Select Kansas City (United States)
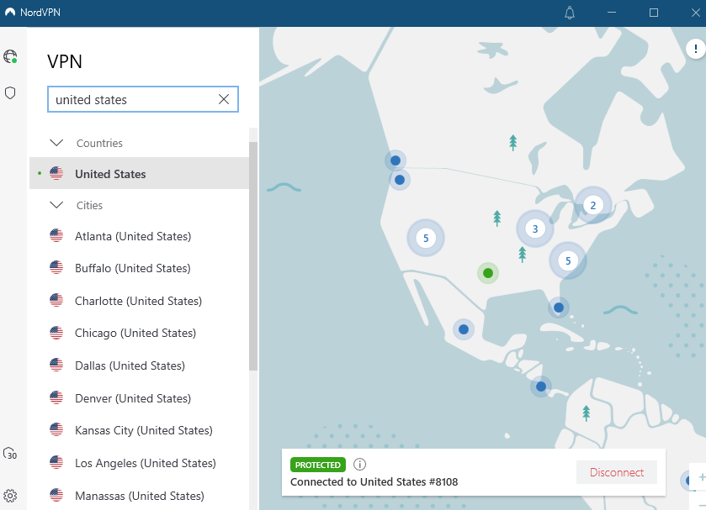Screen dimensions: 706x510 (x=139, y=430)
